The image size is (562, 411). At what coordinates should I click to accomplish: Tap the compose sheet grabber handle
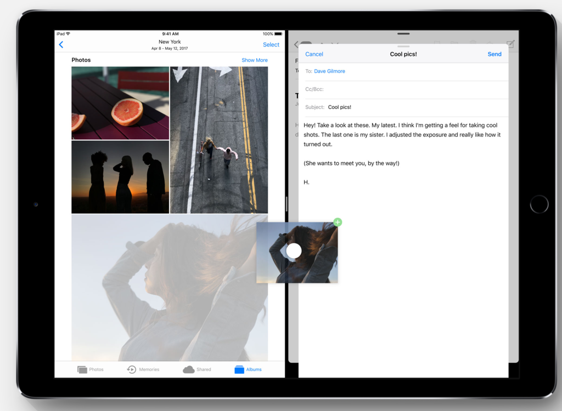pos(403,46)
